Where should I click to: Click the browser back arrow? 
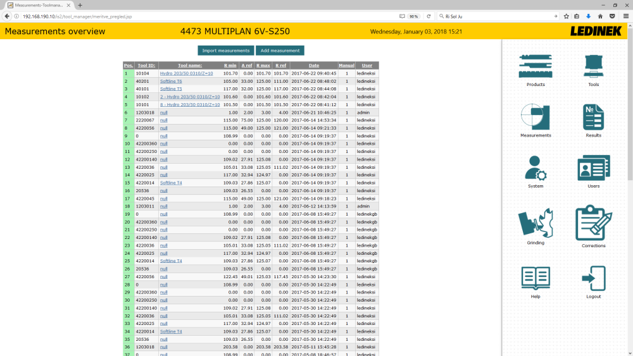click(7, 16)
